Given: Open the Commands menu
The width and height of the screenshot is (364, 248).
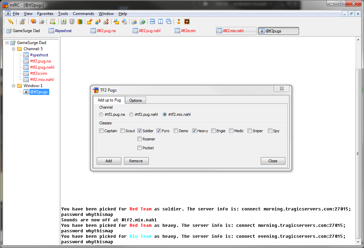Looking at the screenshot, I should tap(83, 14).
